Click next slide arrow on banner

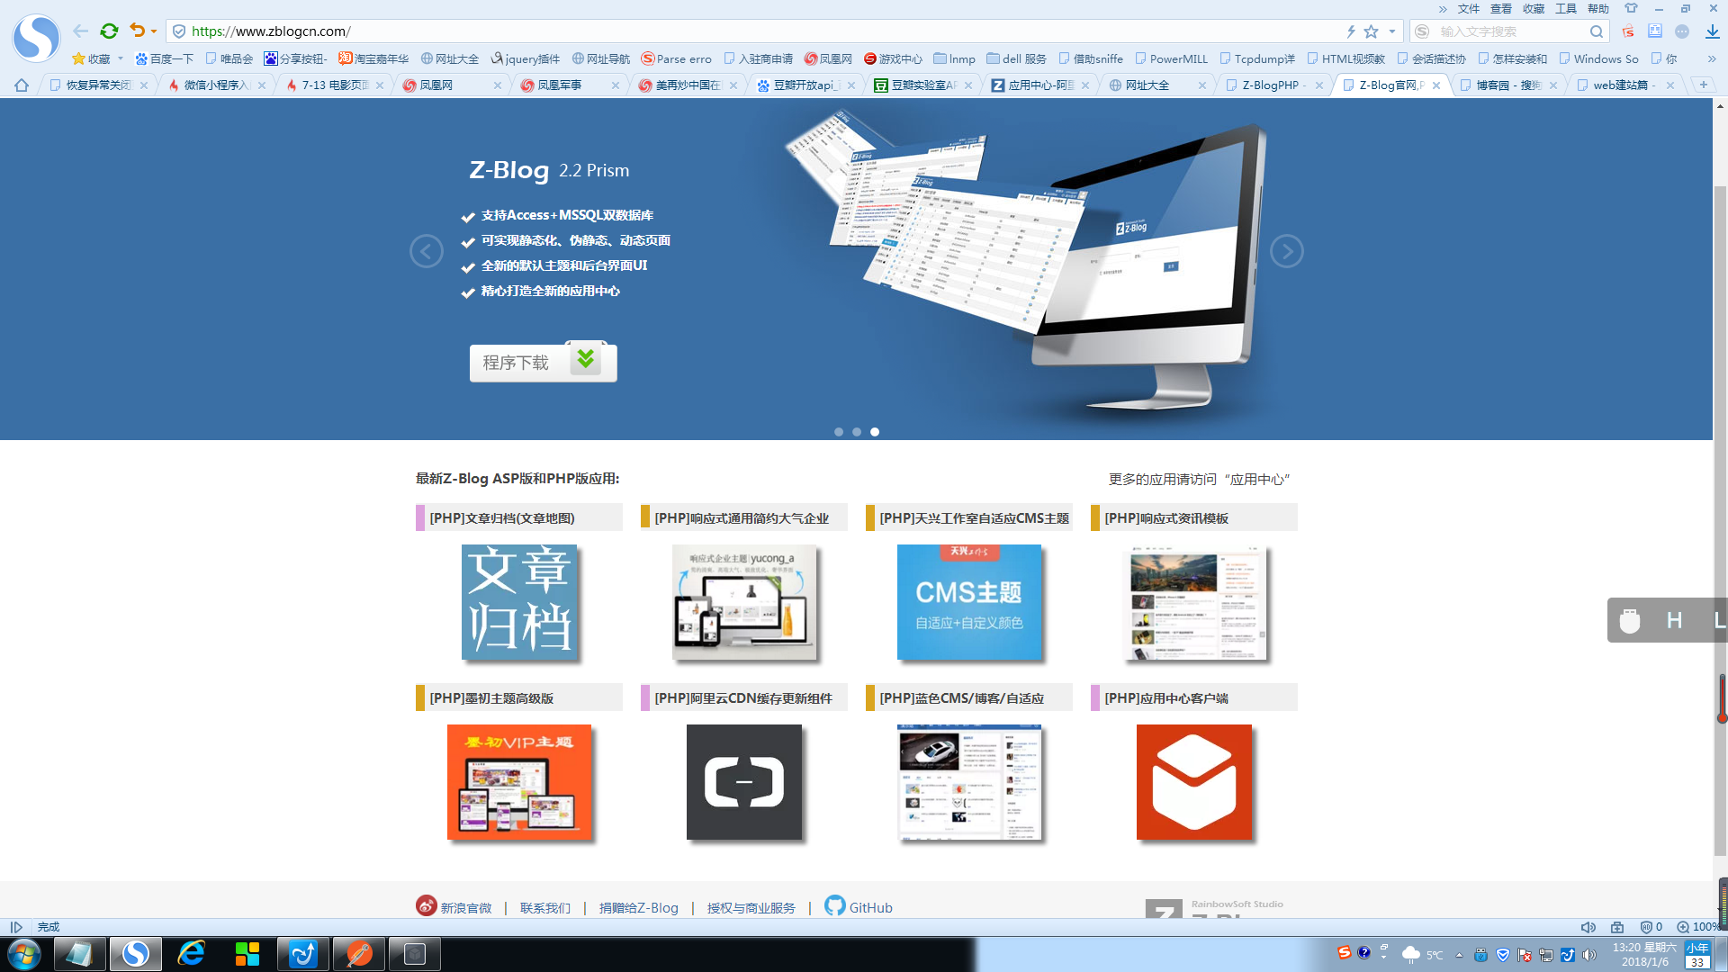pyautogui.click(x=1286, y=251)
